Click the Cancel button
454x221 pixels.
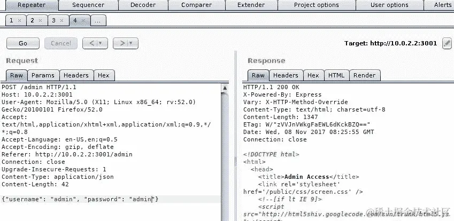tap(61, 43)
